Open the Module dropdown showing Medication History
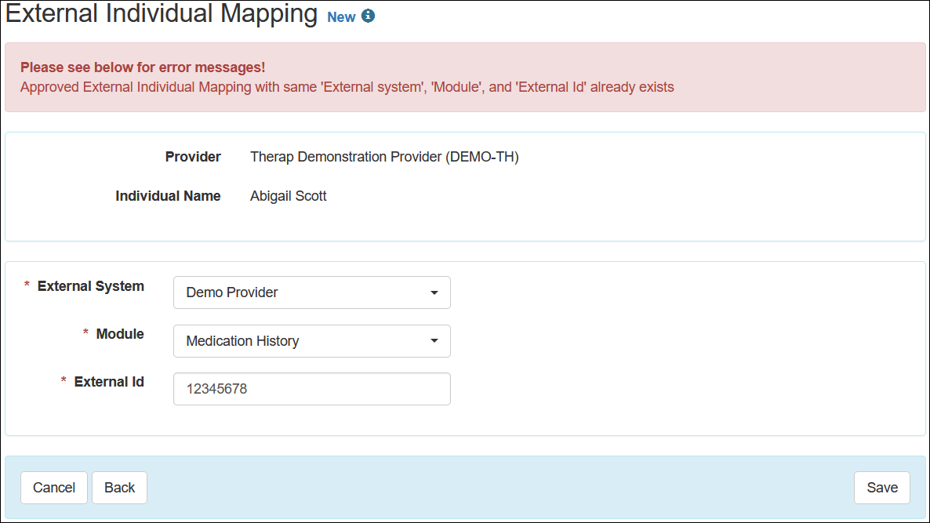The width and height of the screenshot is (930, 523). click(311, 341)
